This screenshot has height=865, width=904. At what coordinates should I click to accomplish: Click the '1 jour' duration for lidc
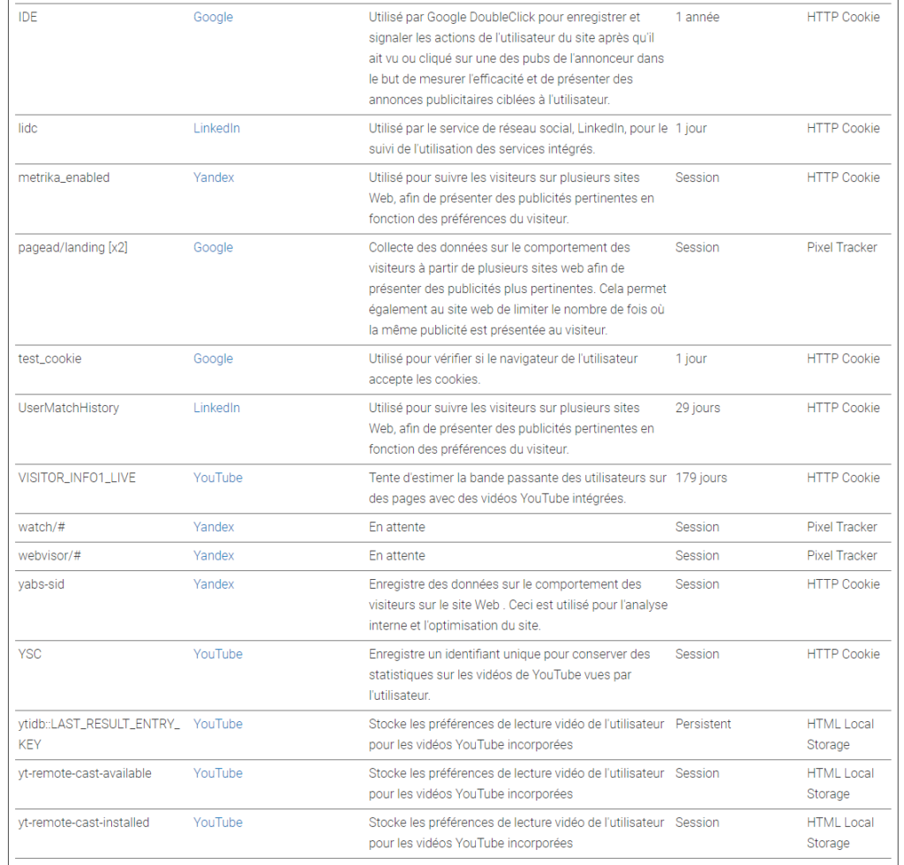tap(690, 129)
